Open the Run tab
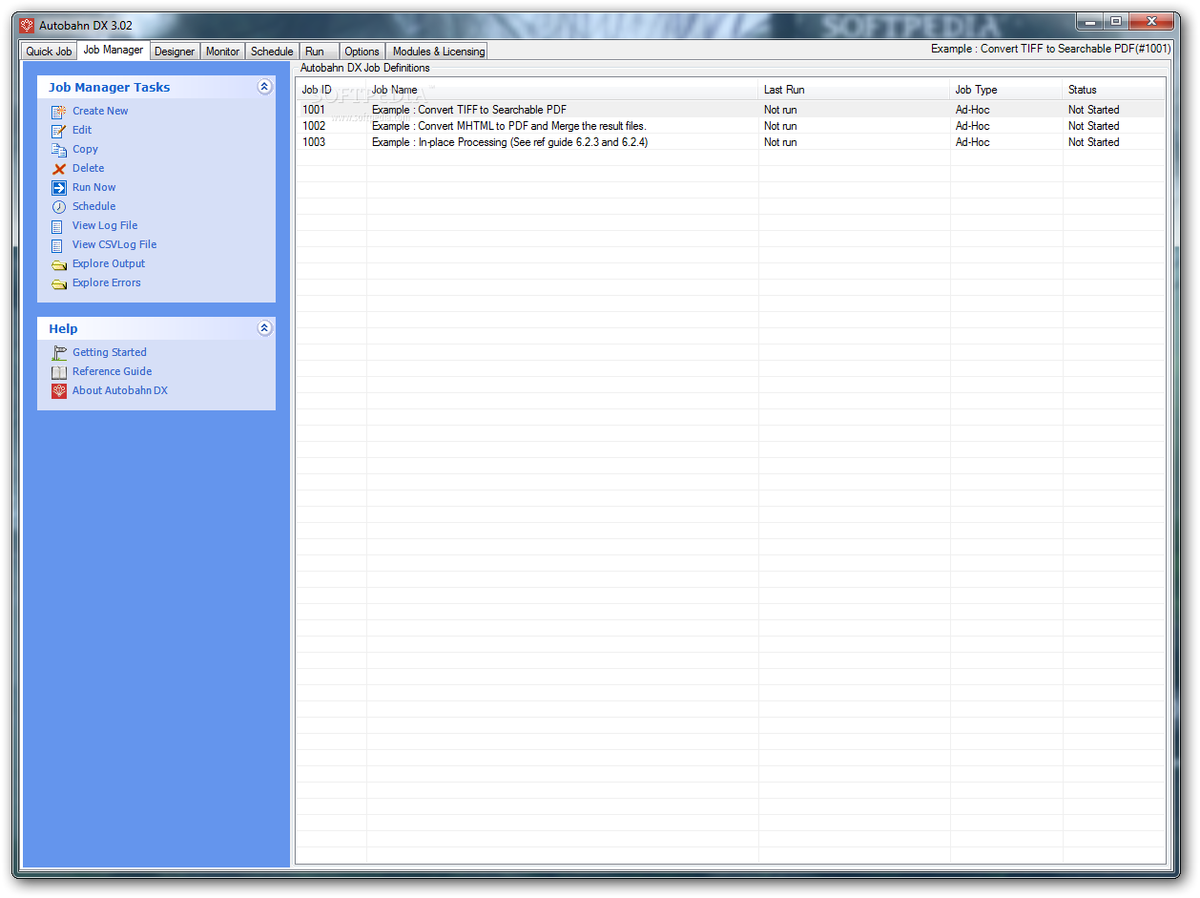This screenshot has height=898, width=1200. (x=319, y=52)
